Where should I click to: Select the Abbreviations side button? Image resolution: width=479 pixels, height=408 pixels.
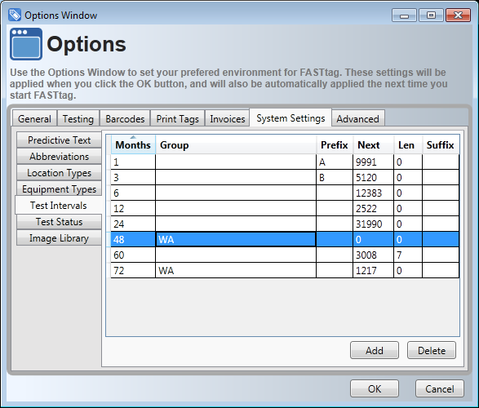pyautogui.click(x=60, y=157)
